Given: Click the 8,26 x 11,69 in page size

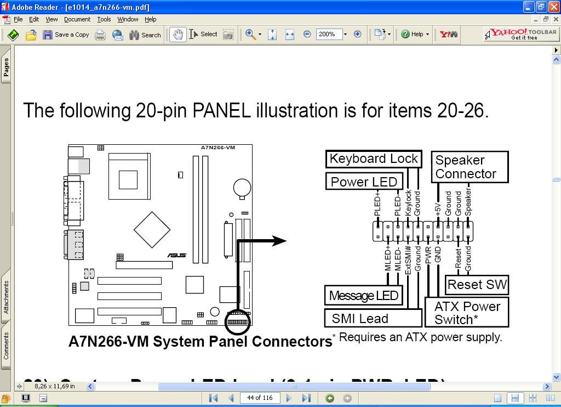Looking at the screenshot, I should click(x=55, y=386).
